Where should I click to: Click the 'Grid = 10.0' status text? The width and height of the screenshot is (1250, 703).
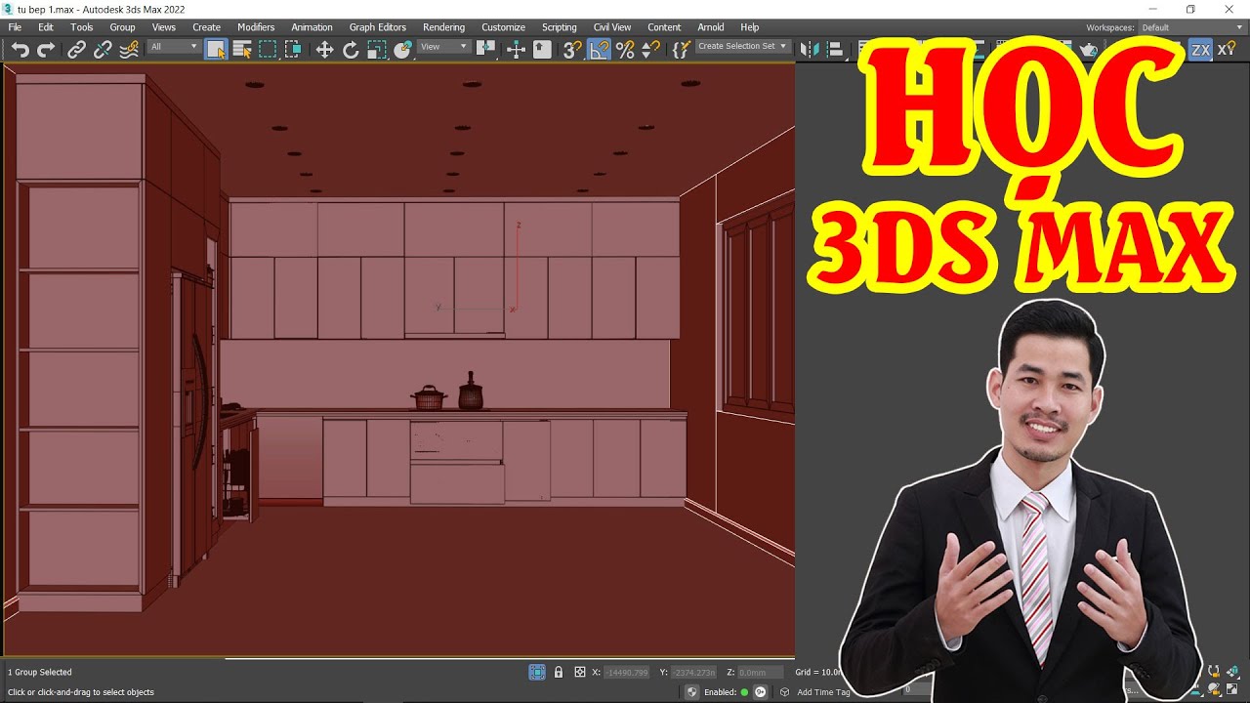tap(818, 672)
